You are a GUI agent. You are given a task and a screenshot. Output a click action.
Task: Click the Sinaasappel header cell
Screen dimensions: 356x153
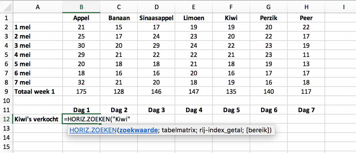(x=156, y=18)
